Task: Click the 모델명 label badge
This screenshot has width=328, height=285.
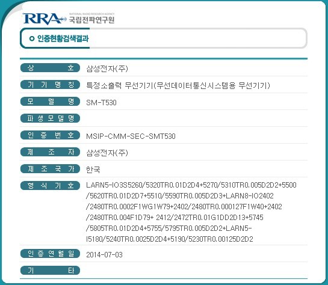Action: click(x=50, y=102)
